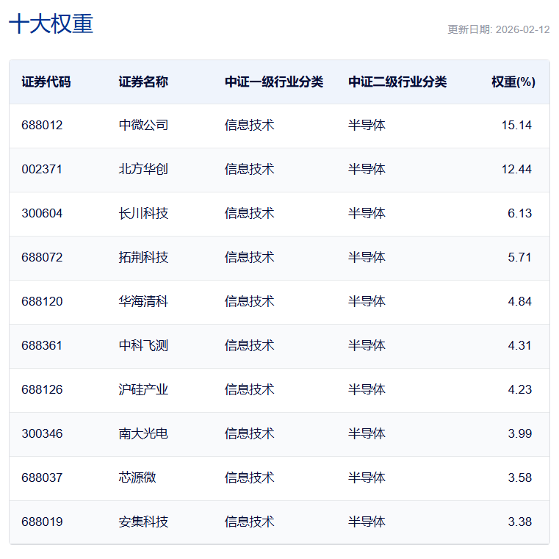This screenshot has height=559, width=559.
Task: Click 半导体 in the 华海清科 row
Action: (x=367, y=302)
